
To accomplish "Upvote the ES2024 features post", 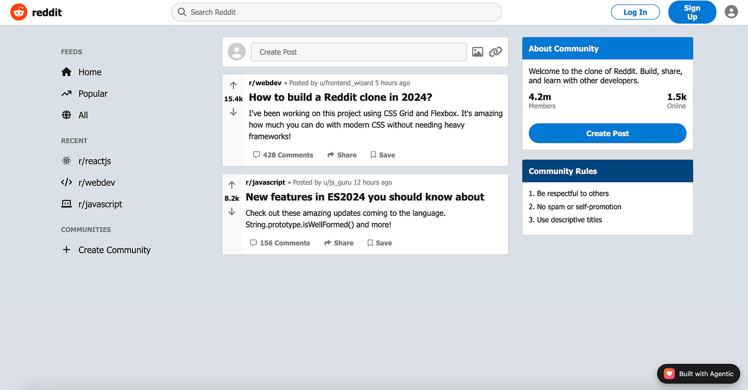I will coord(232,185).
